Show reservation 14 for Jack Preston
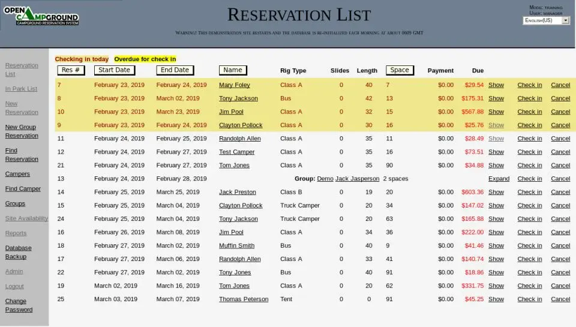Image resolution: width=576 pixels, height=327 pixels. coord(496,192)
